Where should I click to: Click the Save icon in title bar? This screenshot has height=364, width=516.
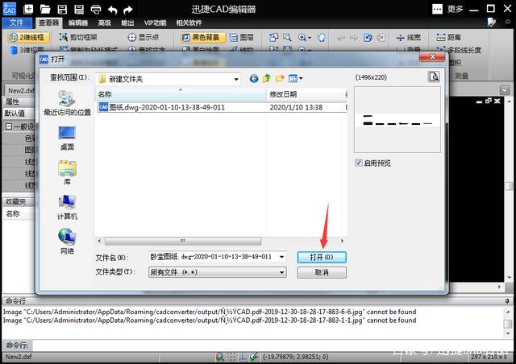click(x=62, y=9)
